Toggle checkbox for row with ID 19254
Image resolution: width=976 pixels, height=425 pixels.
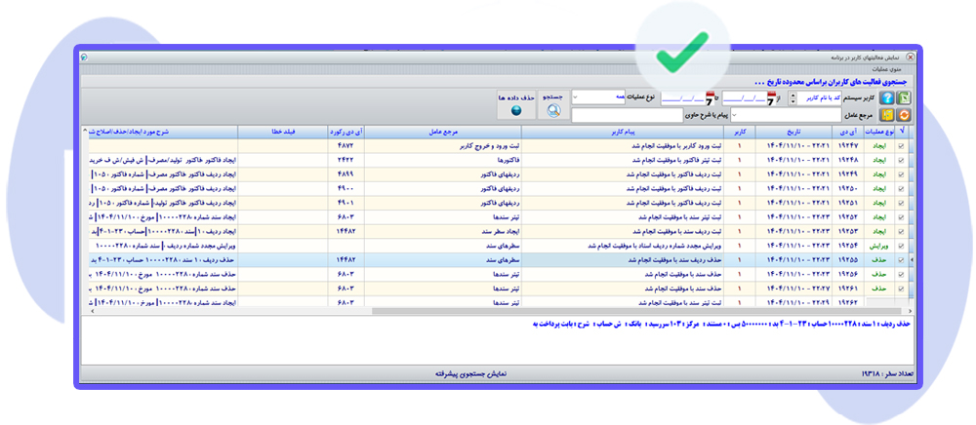coord(900,247)
